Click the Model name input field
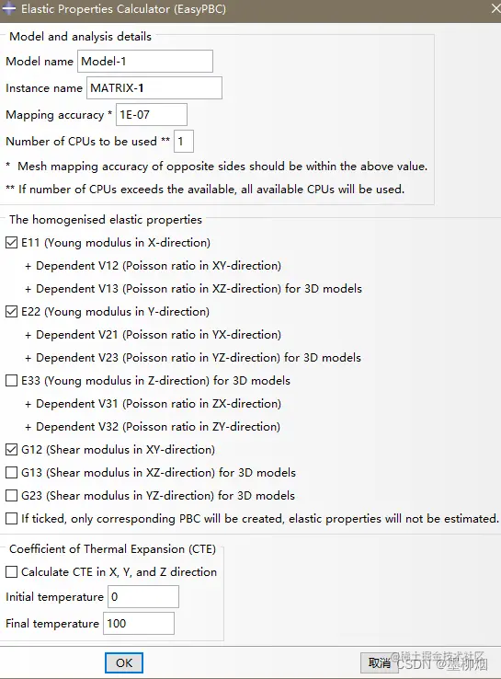The image size is (501, 679). coord(145,61)
